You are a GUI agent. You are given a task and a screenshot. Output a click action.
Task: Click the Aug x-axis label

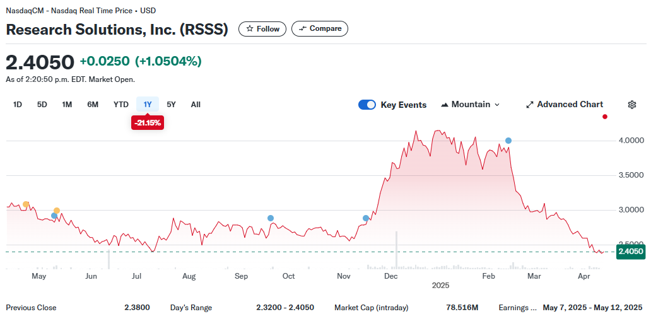pyautogui.click(x=189, y=276)
